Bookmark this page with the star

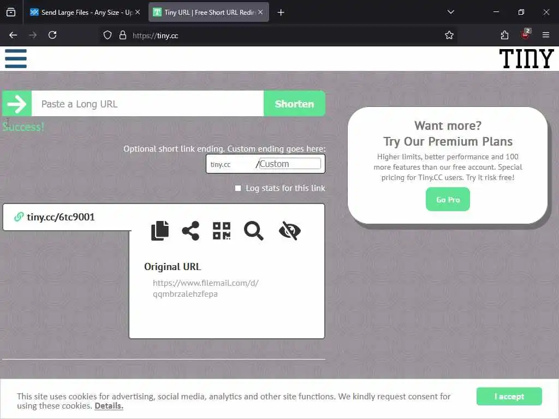coord(449,35)
